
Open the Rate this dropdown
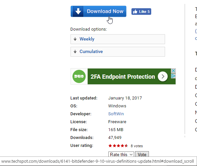(121, 154)
